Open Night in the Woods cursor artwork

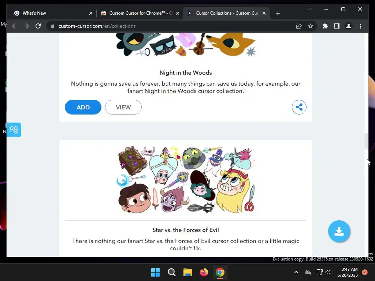click(x=186, y=45)
